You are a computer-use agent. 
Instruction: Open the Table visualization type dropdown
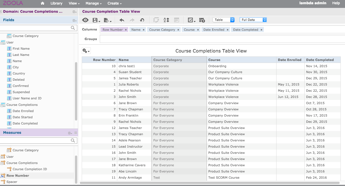pos(224,20)
